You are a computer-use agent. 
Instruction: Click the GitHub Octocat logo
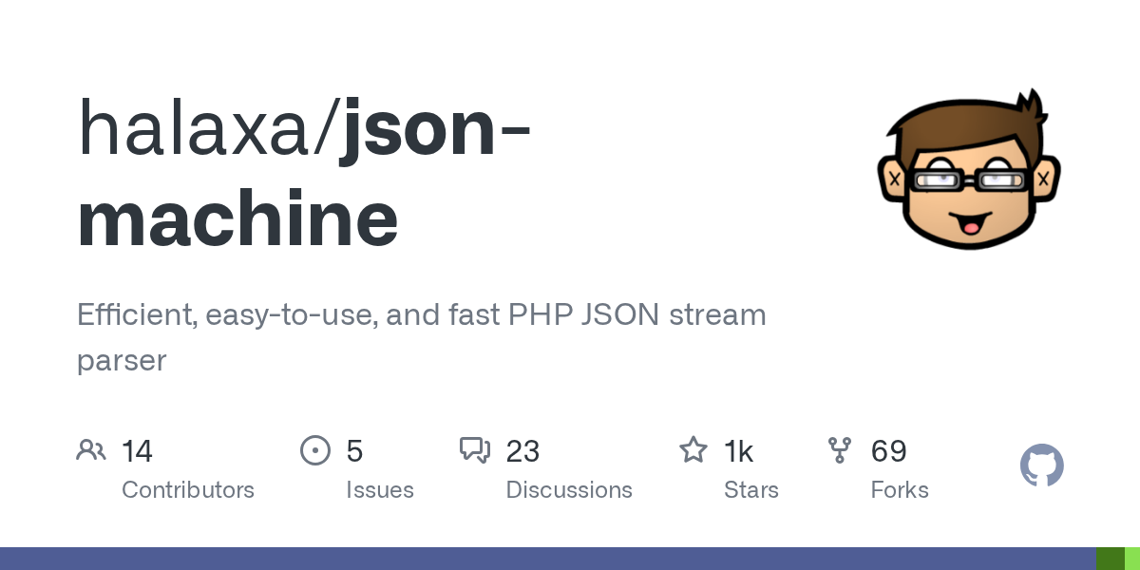click(1041, 466)
